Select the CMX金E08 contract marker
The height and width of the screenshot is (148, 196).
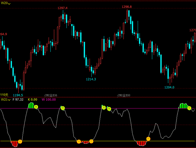[x=124, y=95]
